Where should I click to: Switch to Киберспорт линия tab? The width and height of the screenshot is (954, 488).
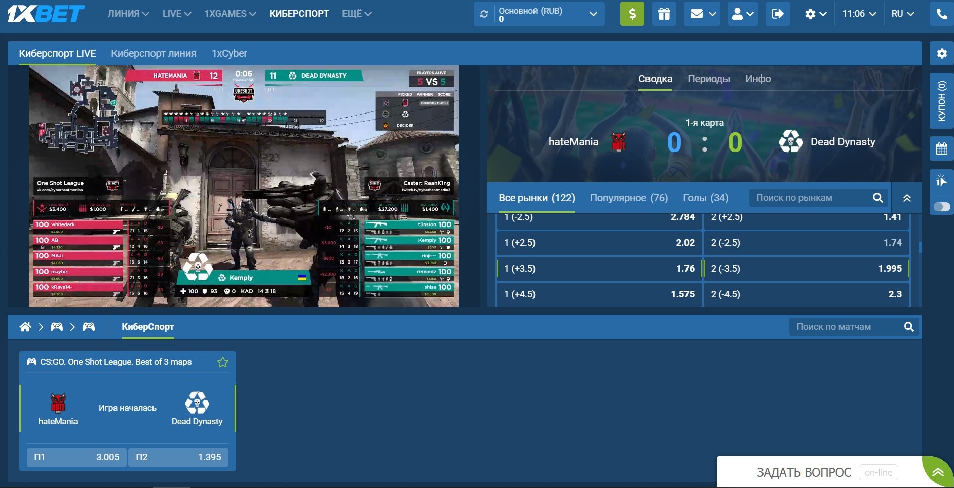tap(154, 53)
